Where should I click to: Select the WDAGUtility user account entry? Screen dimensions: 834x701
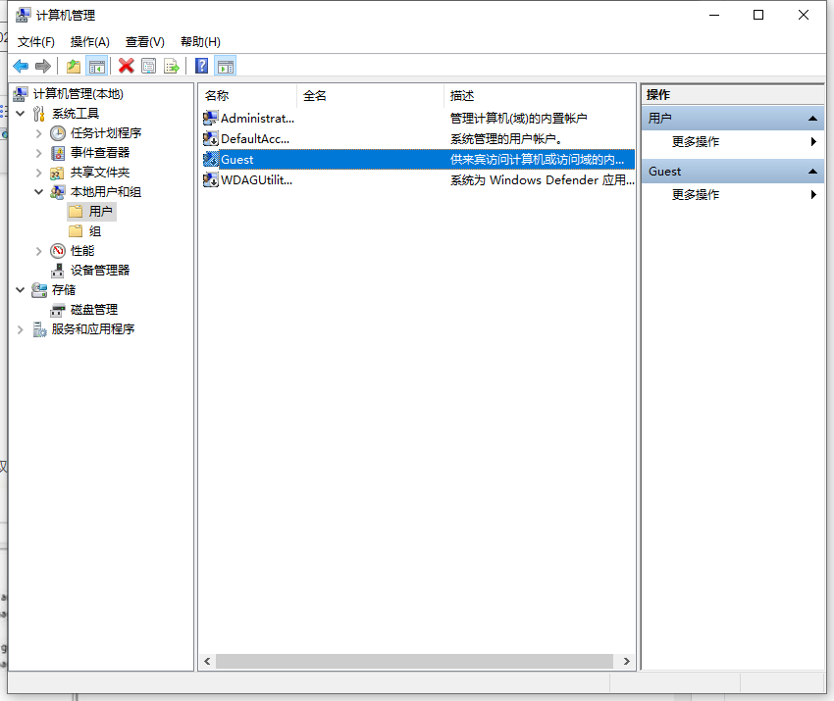click(256, 179)
